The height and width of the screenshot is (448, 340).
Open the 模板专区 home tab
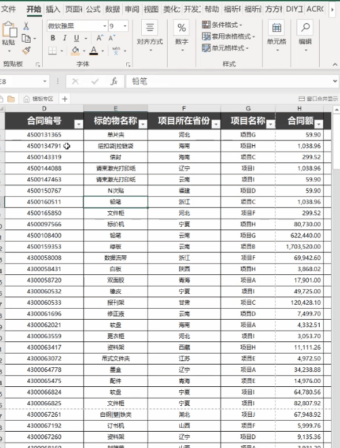[x=39, y=99]
